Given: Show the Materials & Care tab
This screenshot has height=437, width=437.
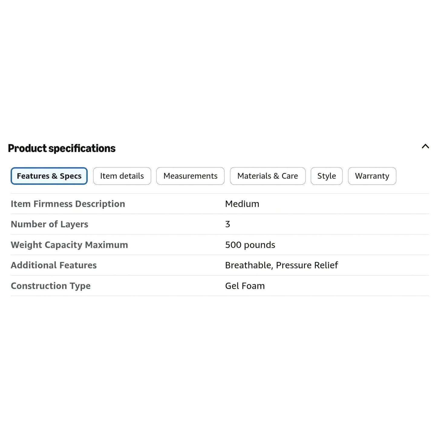Looking at the screenshot, I should [x=268, y=176].
